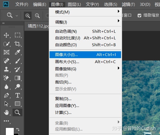Choose 自动色调(N) from the menu
160x135 pixels.
tap(85, 31)
